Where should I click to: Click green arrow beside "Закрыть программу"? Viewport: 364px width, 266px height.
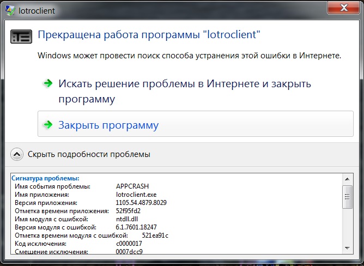(x=48, y=125)
